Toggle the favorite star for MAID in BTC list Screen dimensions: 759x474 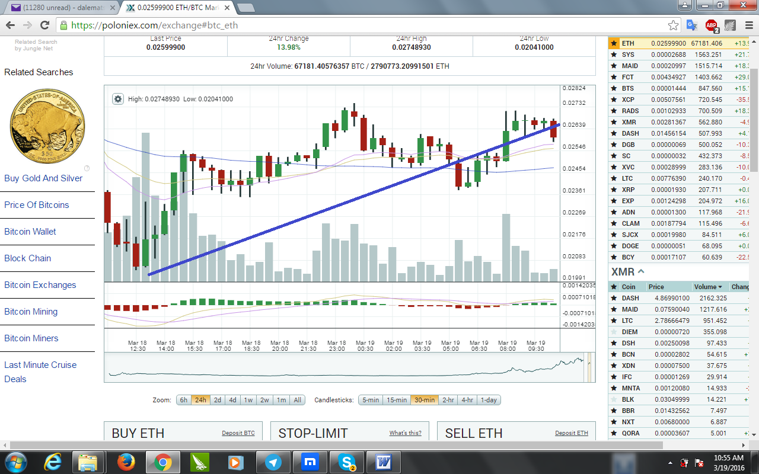[614, 66]
